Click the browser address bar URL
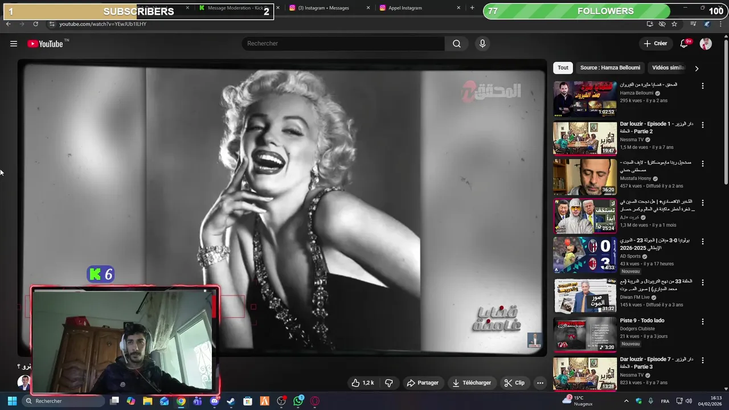 tap(103, 24)
